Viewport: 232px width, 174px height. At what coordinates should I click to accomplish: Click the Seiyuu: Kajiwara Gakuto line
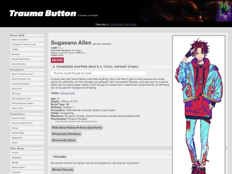[68, 53]
